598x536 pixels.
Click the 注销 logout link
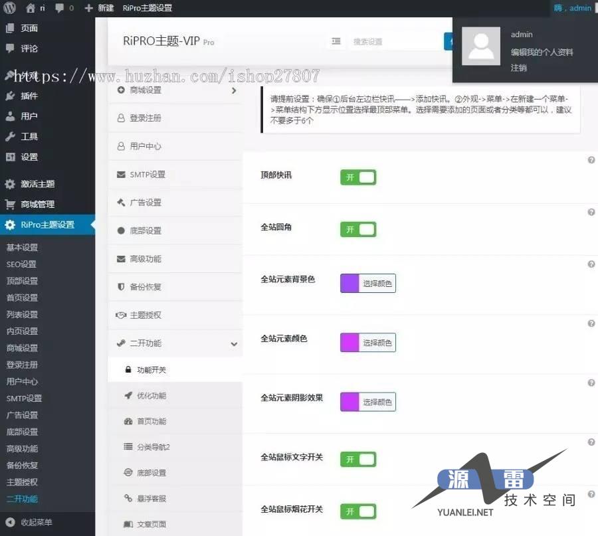click(x=519, y=68)
